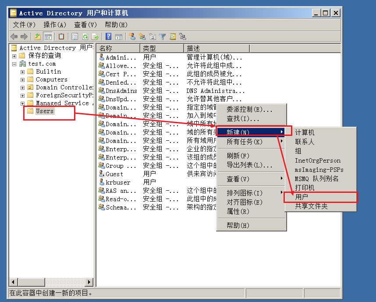Click 属性(R) in context menu
Image resolution: width=376 pixels, height=302 pixels.
click(251, 211)
